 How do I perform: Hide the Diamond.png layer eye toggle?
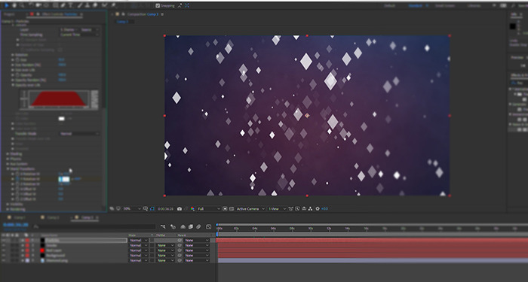(x=3, y=260)
